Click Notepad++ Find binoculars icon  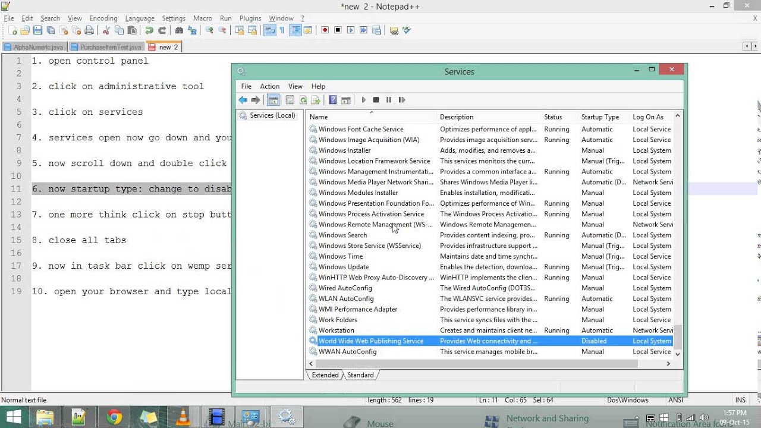(179, 30)
